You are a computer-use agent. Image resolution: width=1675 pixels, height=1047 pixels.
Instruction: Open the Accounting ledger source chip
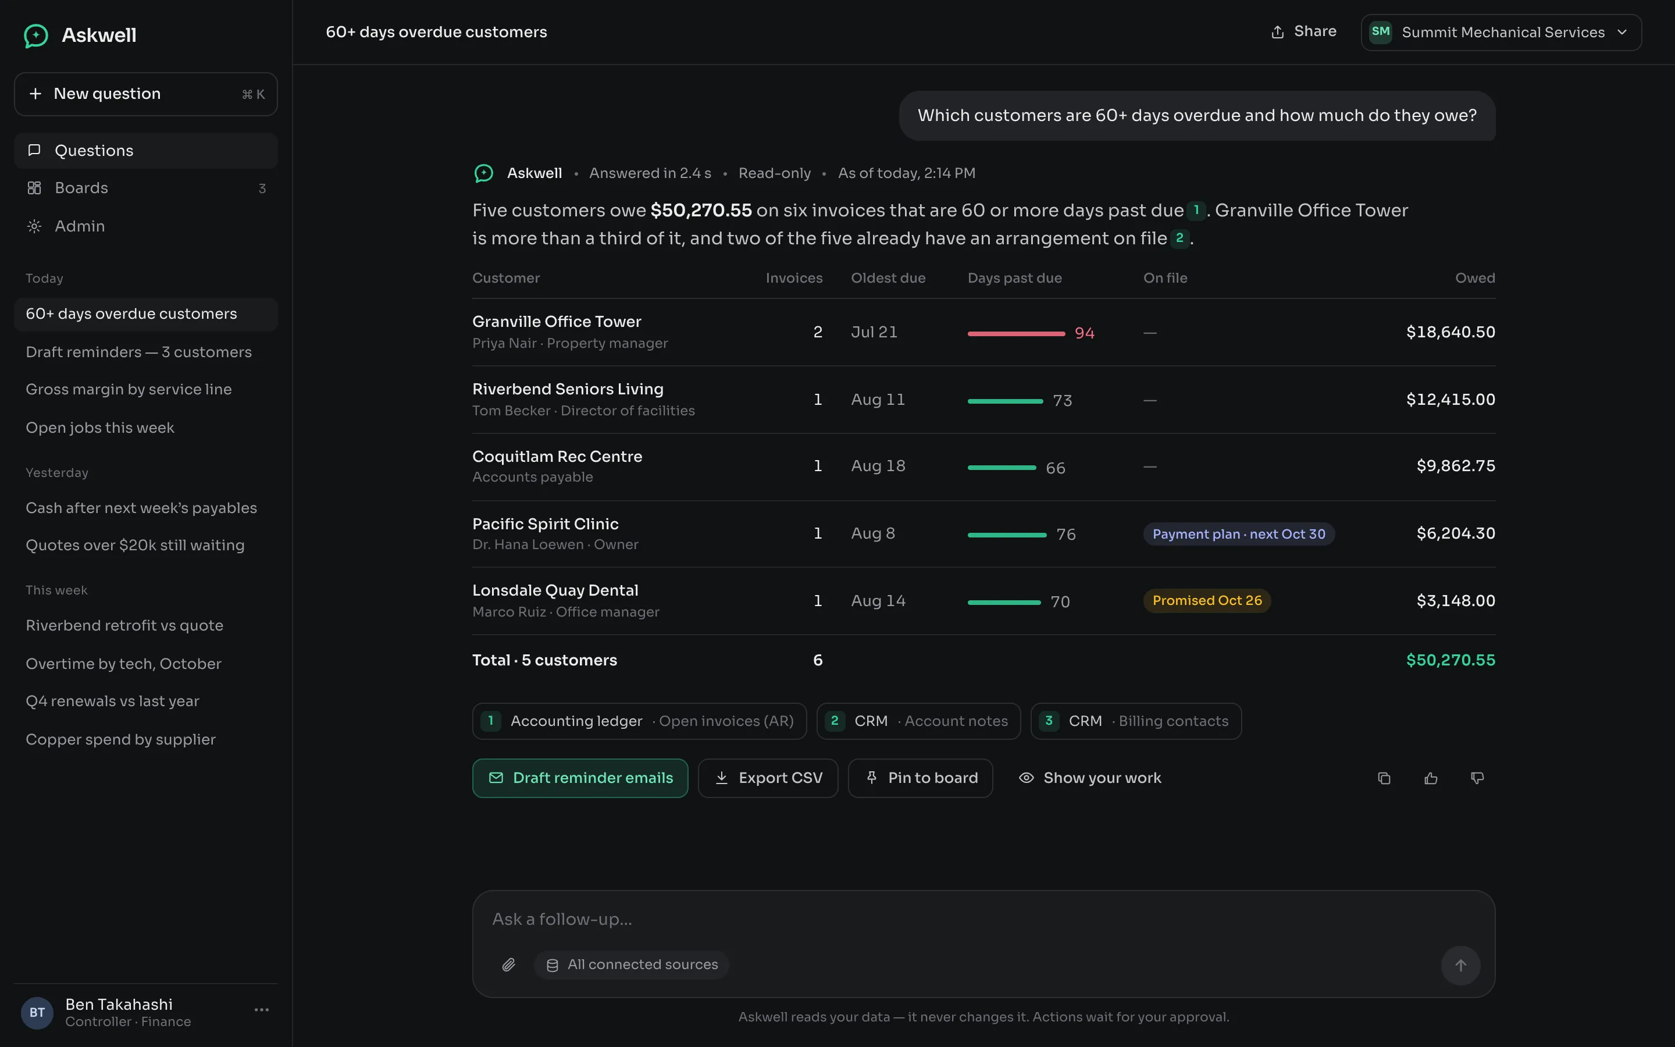640,721
